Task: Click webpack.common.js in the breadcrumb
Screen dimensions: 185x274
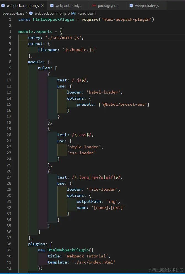Action: pos(51,13)
